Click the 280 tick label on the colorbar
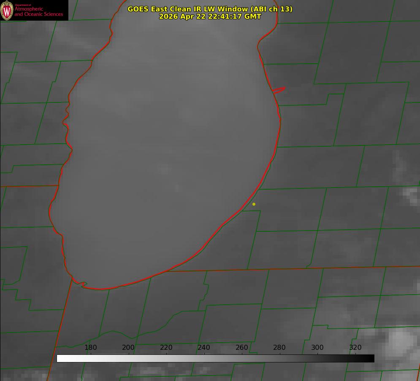 (x=279, y=347)
